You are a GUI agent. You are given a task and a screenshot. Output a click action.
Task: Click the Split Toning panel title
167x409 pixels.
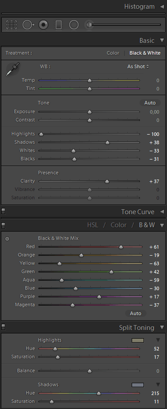pyautogui.click(x=136, y=328)
